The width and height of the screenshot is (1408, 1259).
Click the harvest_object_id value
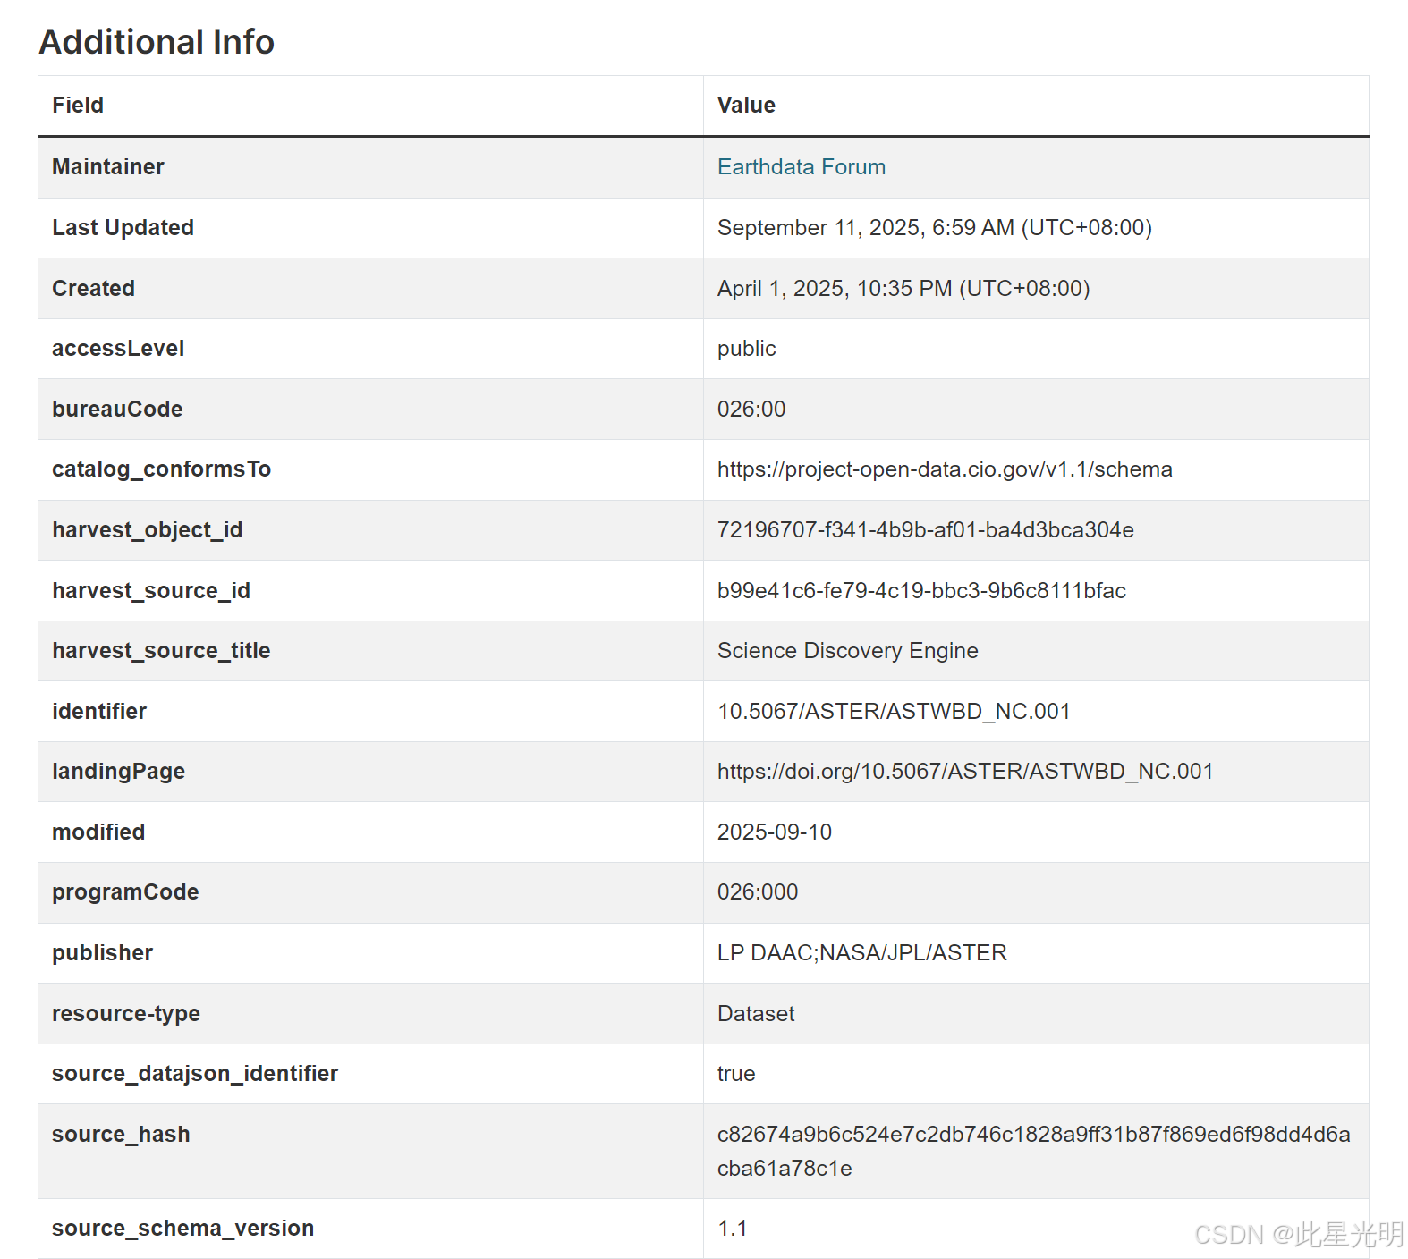click(x=925, y=530)
